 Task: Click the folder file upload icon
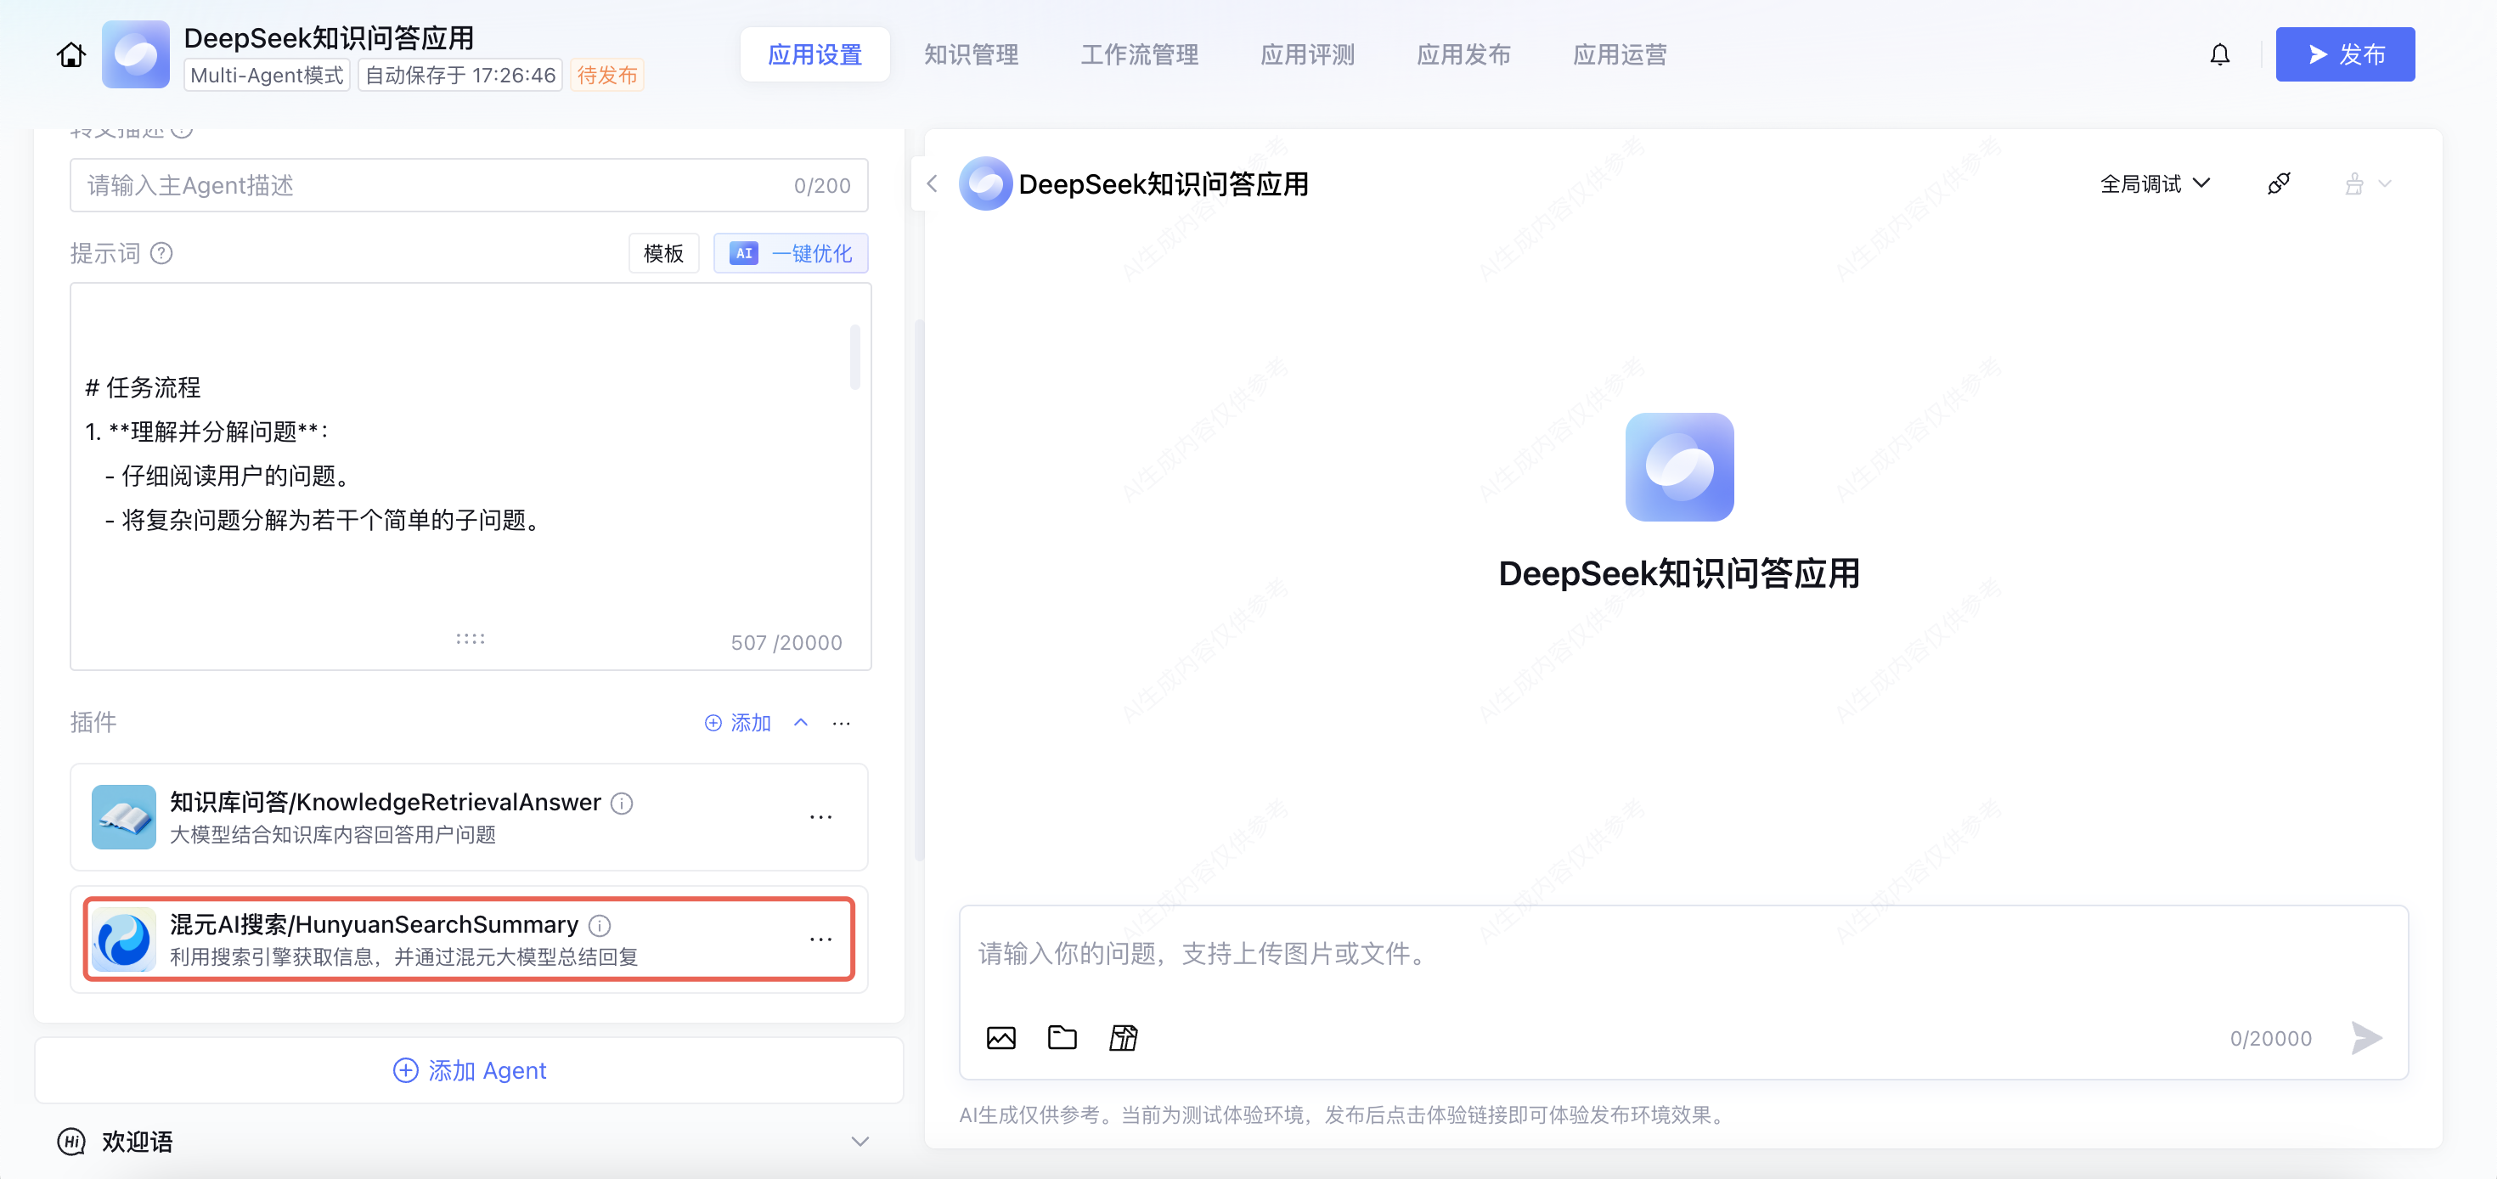(x=1062, y=1037)
